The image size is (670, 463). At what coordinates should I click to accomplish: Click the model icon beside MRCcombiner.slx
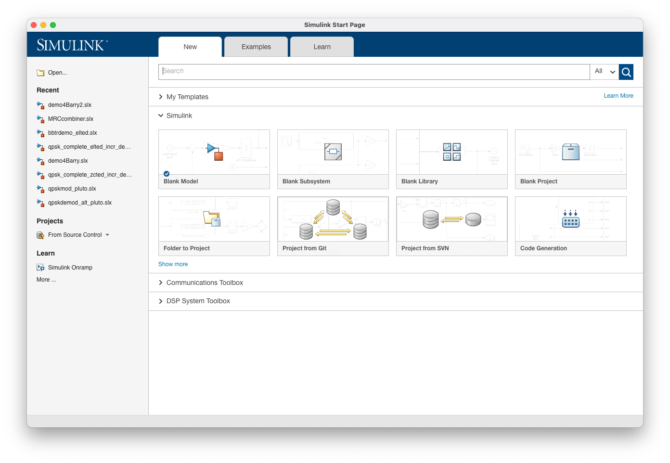(x=40, y=119)
